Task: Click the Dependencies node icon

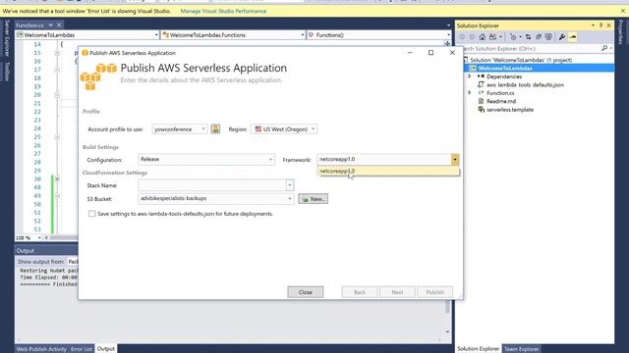Action: 481,76
